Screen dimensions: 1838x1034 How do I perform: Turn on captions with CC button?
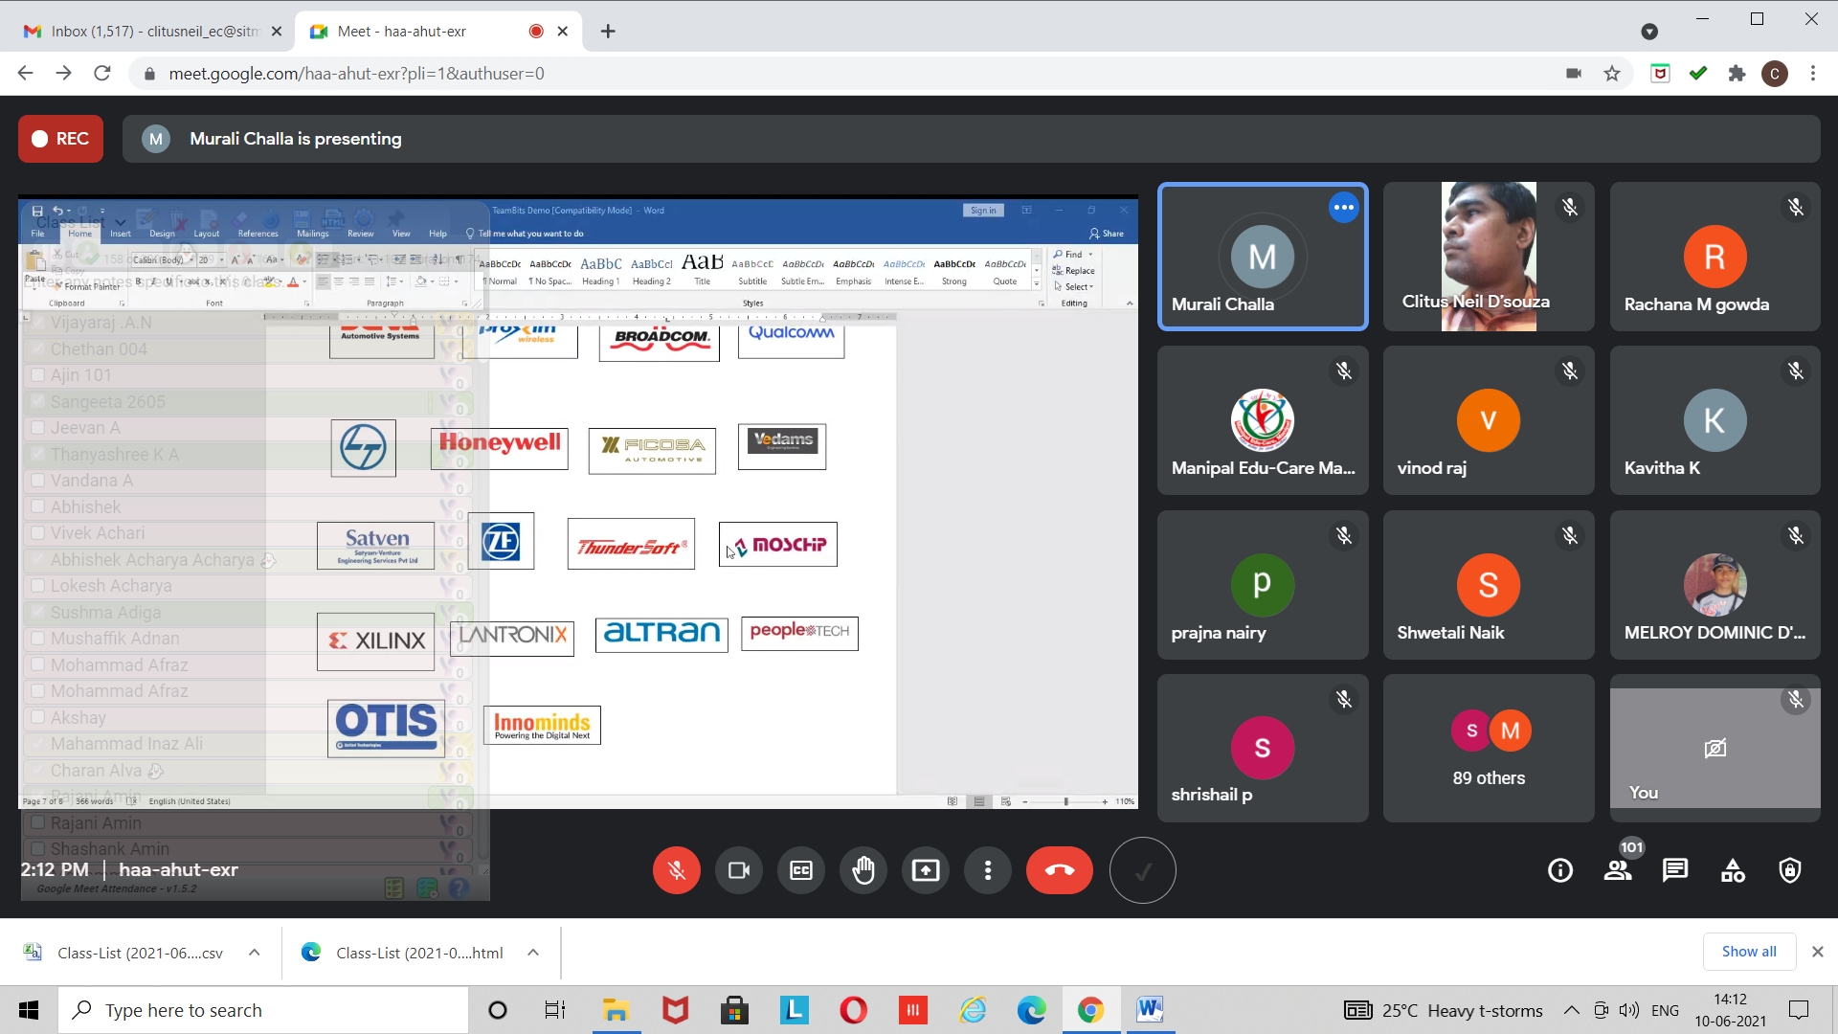[800, 870]
